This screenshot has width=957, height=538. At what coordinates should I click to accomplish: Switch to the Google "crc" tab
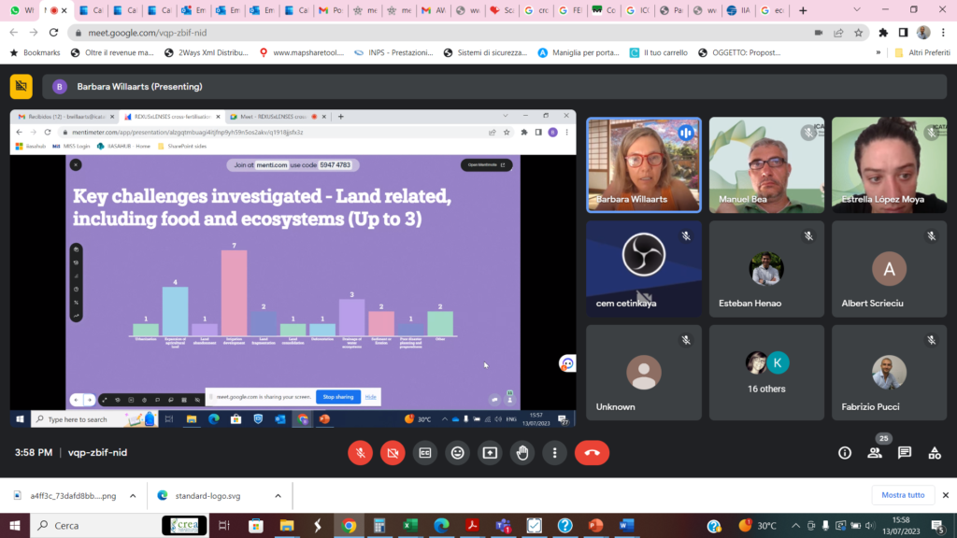[536, 10]
